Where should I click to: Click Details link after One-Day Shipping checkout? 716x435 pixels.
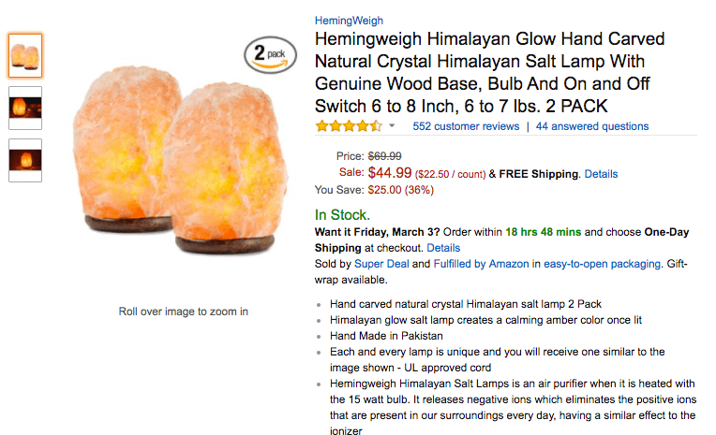[x=443, y=248]
